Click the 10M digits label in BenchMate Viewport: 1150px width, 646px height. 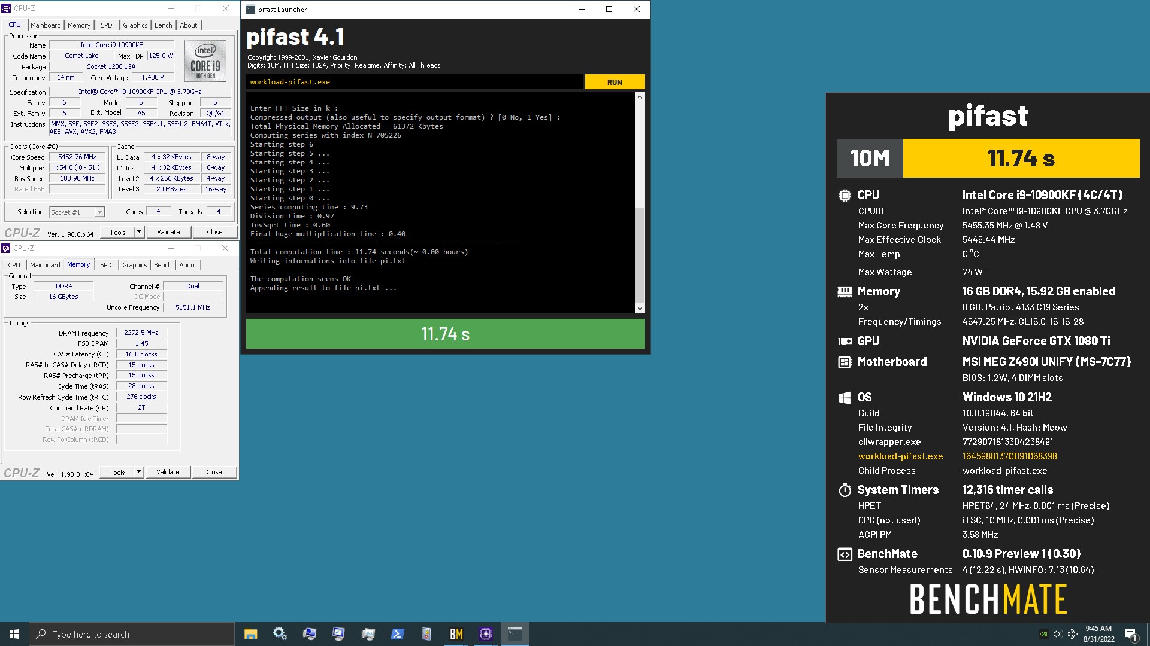click(870, 159)
